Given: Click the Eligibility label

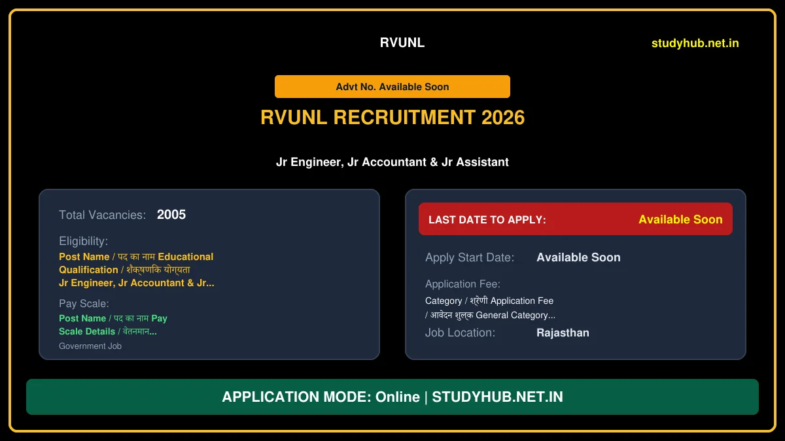Looking at the screenshot, I should (x=83, y=241).
